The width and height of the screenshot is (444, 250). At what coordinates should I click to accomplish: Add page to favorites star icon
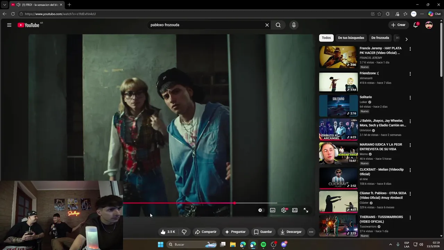click(379, 14)
